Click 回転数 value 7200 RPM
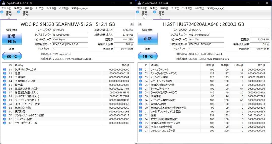272x144 pixels. pos(260,39)
